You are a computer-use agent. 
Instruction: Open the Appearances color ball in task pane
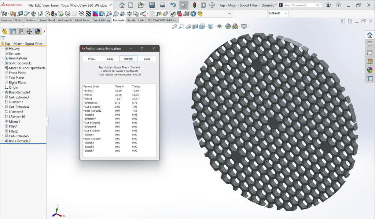(x=370, y=70)
